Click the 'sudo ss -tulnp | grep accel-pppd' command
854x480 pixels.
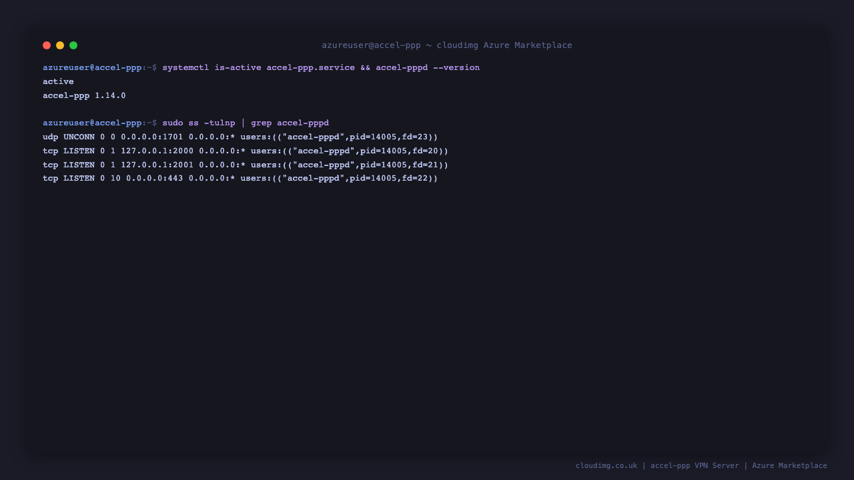pos(246,123)
